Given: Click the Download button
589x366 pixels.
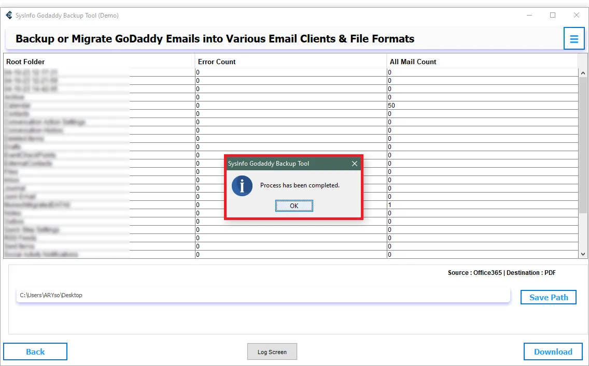Looking at the screenshot, I should tap(553, 352).
